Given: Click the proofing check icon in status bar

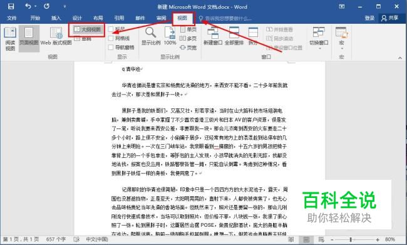Looking at the screenshot, I should [x=76, y=239].
